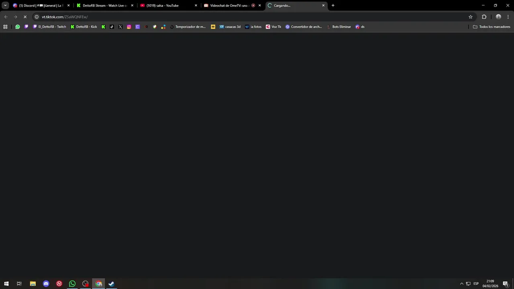Open the WhatsApp bookmark icon
Screen dimensions: 514x289
[x=18, y=27]
